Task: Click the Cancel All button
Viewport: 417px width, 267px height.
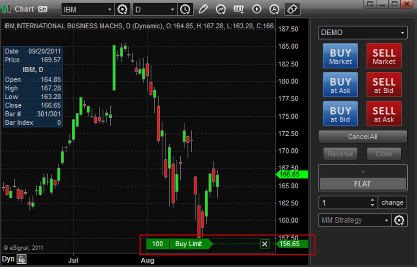Action: tap(363, 137)
